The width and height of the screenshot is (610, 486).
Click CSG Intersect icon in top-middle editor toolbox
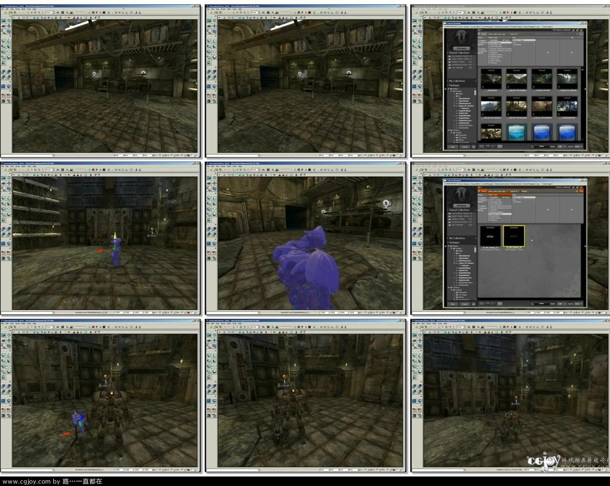tap(208, 77)
